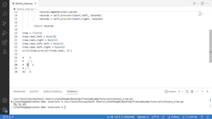212x119 pixels.
Task: Maximize the panel with the caret icon
Action: 202,92
